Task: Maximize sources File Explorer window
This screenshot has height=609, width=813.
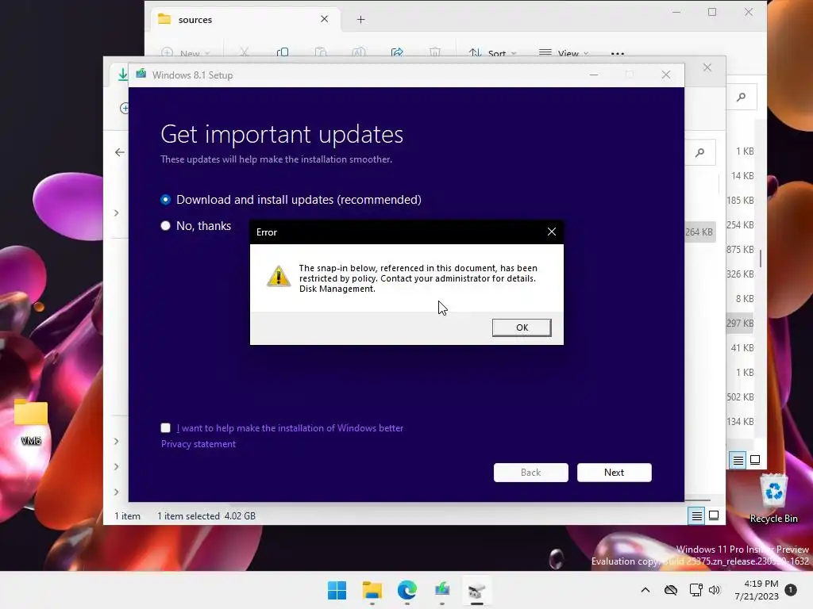Action: [712, 12]
